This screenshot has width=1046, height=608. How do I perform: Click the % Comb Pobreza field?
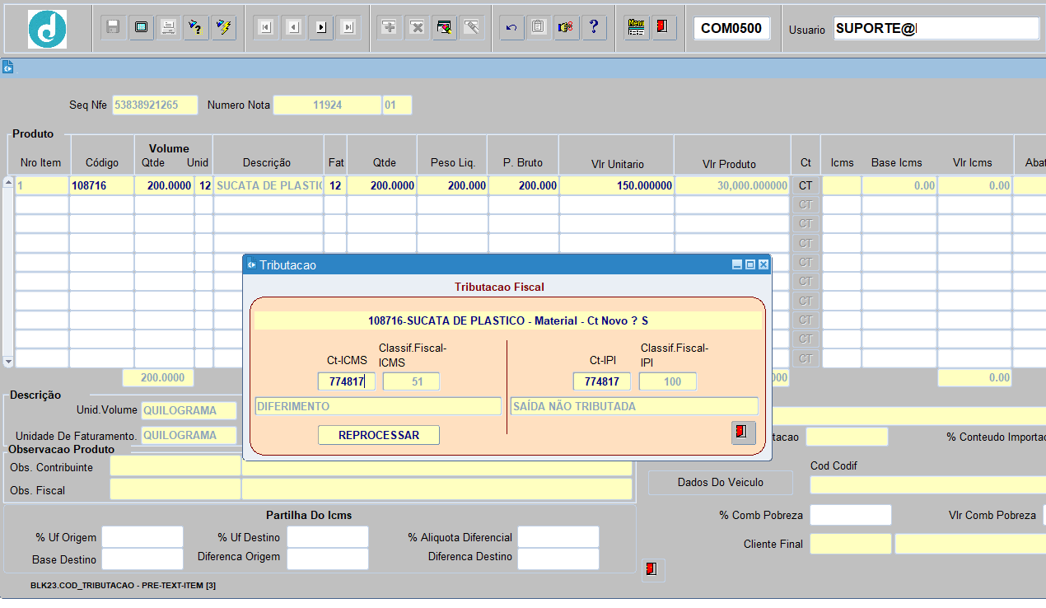click(851, 515)
